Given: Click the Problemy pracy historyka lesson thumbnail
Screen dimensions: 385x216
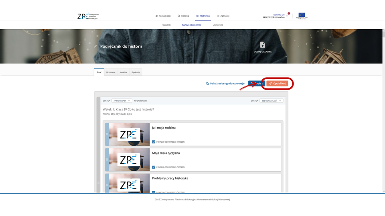Looking at the screenshot, I should [x=129, y=184].
